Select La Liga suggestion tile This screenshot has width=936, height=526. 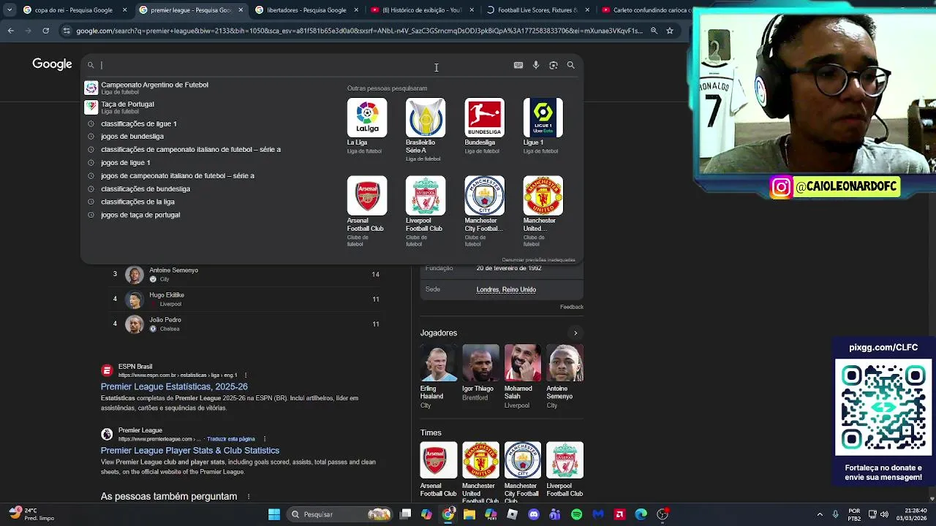(x=367, y=126)
